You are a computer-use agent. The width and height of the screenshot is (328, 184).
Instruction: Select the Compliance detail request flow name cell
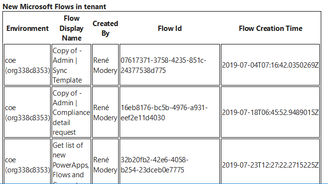coord(71,112)
